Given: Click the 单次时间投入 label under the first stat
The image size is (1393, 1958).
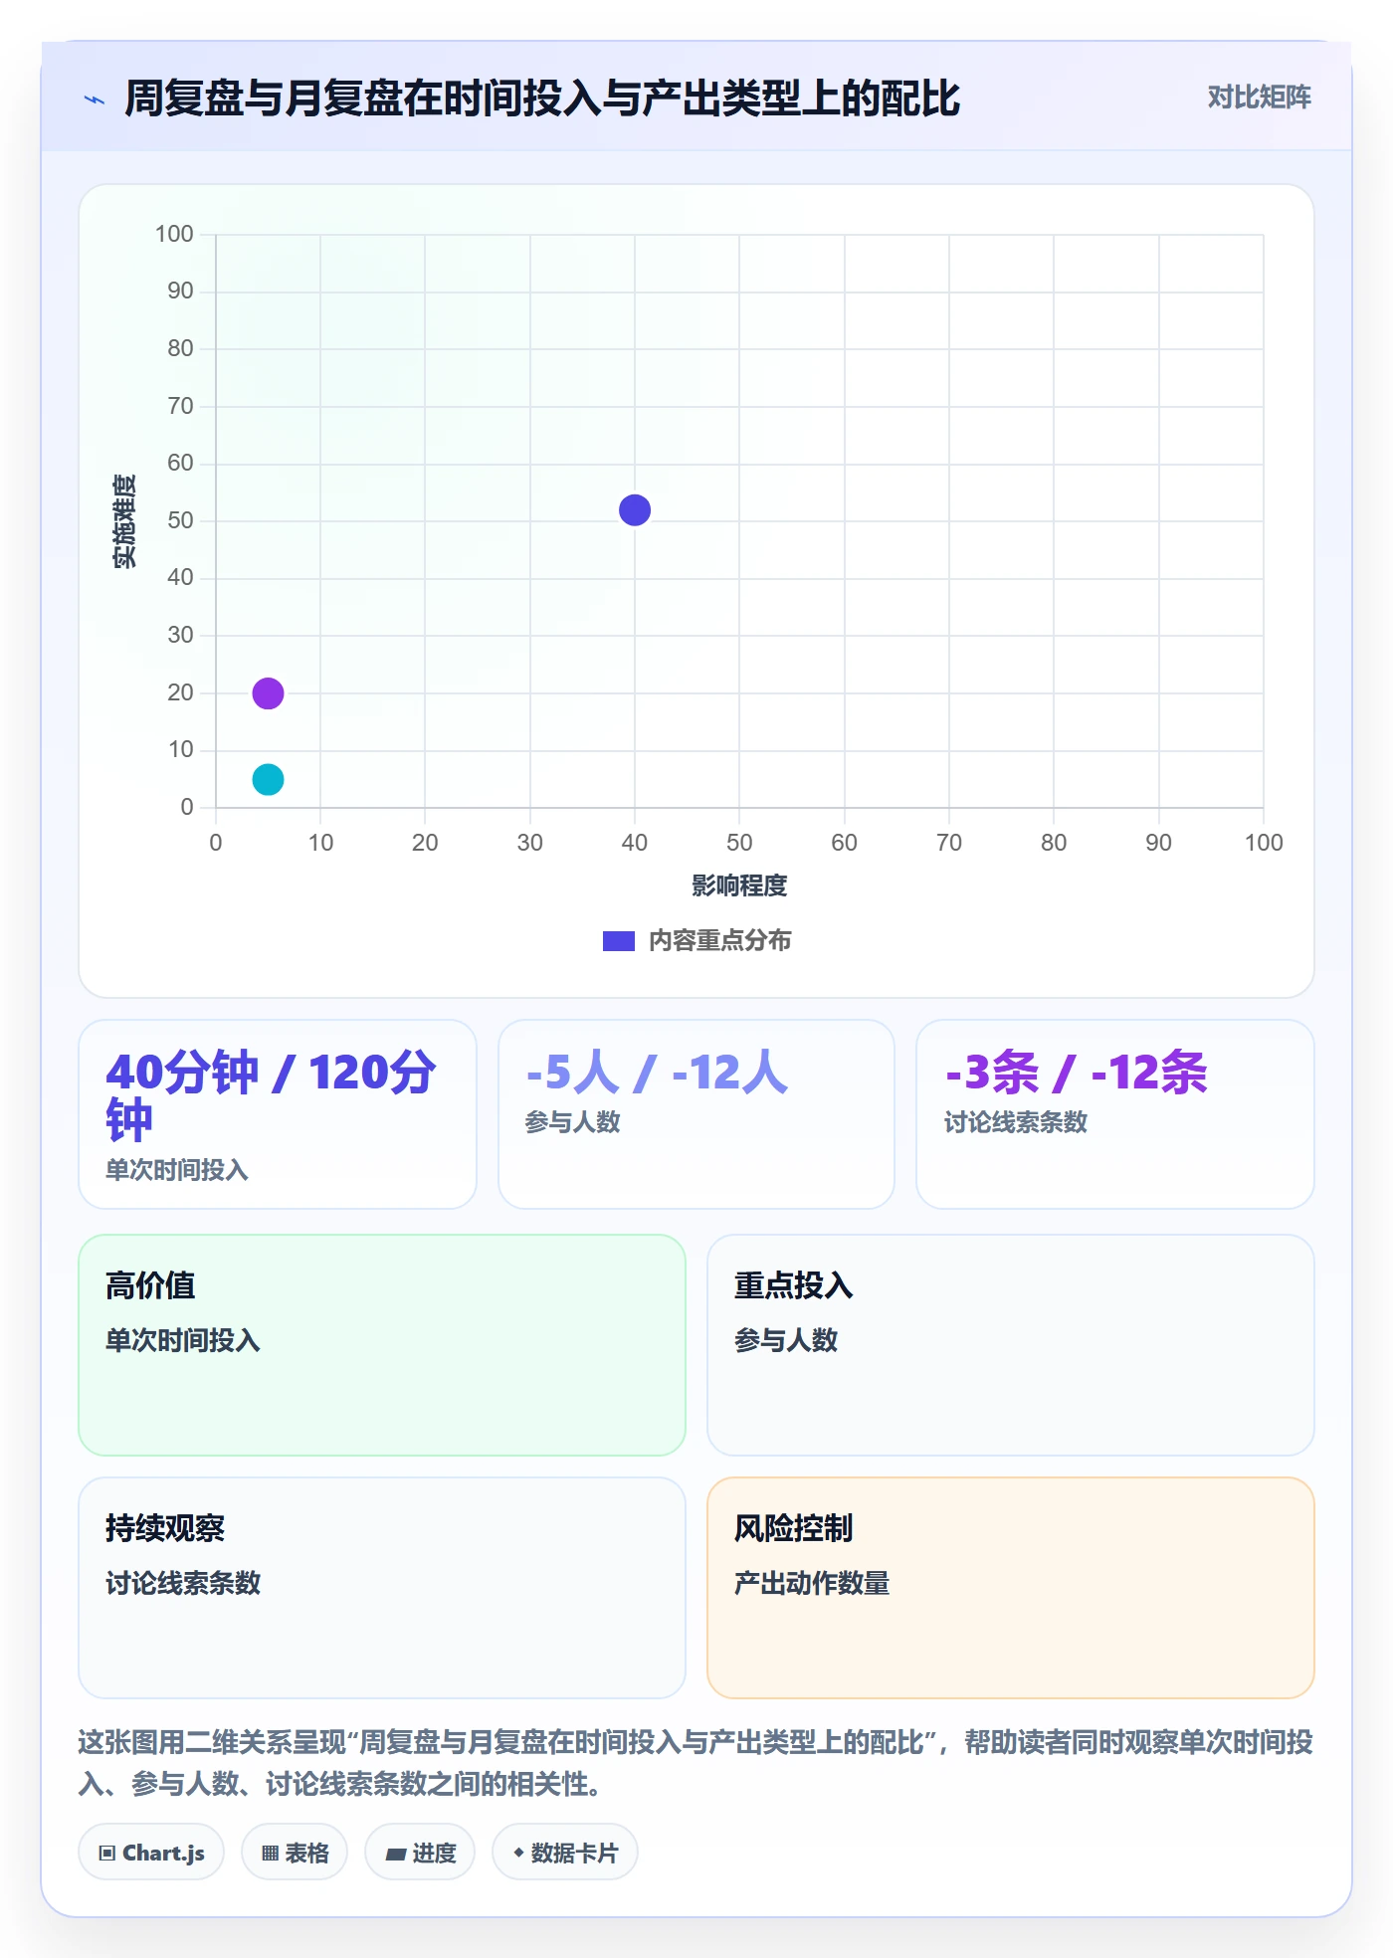Looking at the screenshot, I should pyautogui.click(x=177, y=1170).
